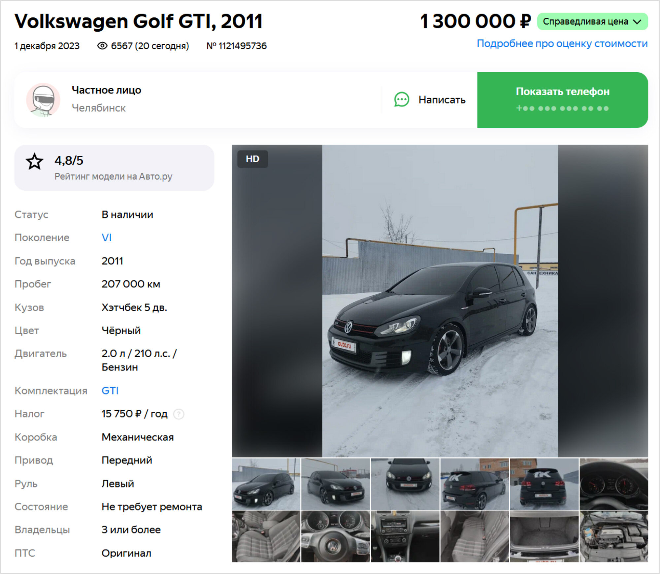Click the green chat bubble icon
660x574 pixels.
click(402, 100)
